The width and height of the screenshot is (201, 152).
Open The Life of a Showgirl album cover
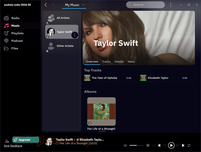(x=101, y=112)
